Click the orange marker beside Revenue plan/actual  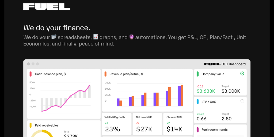(105, 74)
